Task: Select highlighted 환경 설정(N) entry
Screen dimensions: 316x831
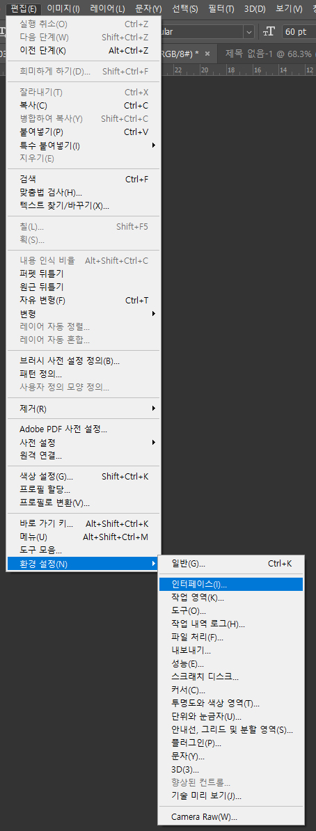Action: [x=84, y=563]
